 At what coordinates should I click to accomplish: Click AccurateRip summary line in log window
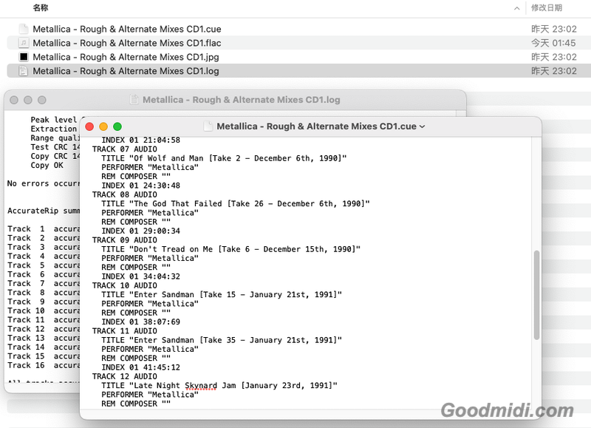click(x=44, y=211)
